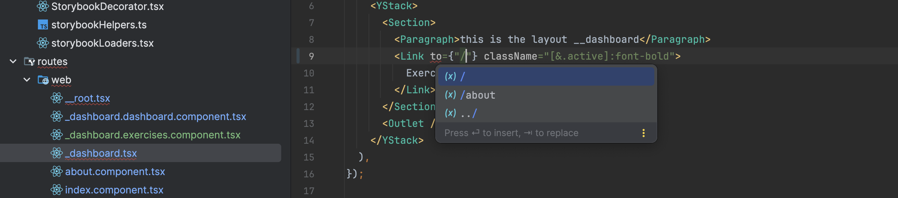This screenshot has height=198, width=898.
Task: Click the className attribute name on line 9
Action: pos(511,57)
